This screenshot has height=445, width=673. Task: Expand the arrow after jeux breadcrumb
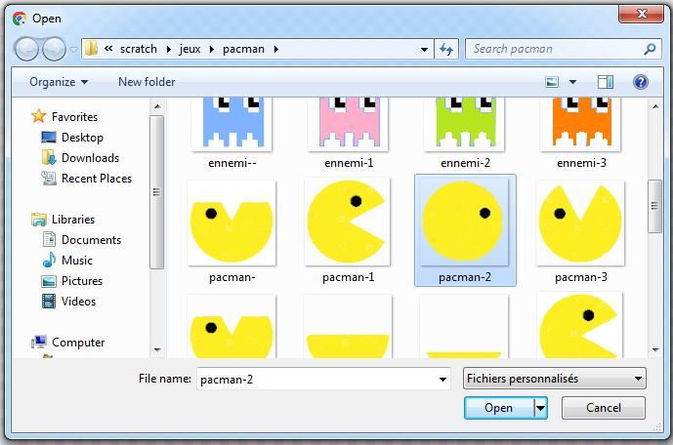click(212, 50)
